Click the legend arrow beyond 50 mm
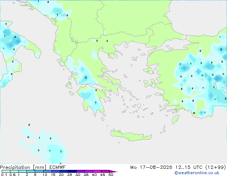This screenshot has width=227, height=176. tap(113, 171)
